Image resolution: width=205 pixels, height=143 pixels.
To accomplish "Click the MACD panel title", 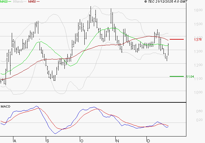I will coord(6,107).
